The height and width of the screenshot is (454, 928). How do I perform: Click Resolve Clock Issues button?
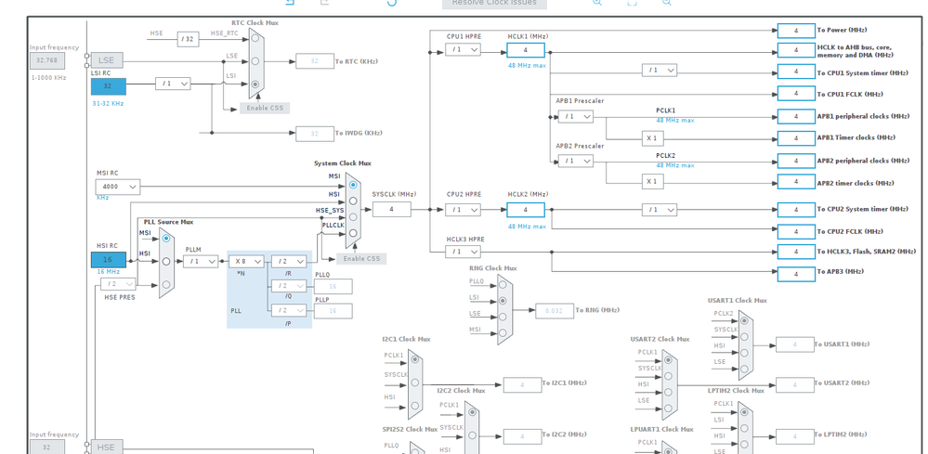(494, 4)
